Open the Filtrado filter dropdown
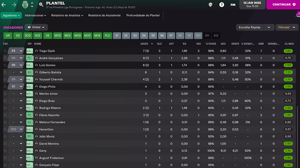 pos(287,27)
